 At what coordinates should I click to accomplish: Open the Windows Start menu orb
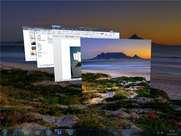[5, 132]
